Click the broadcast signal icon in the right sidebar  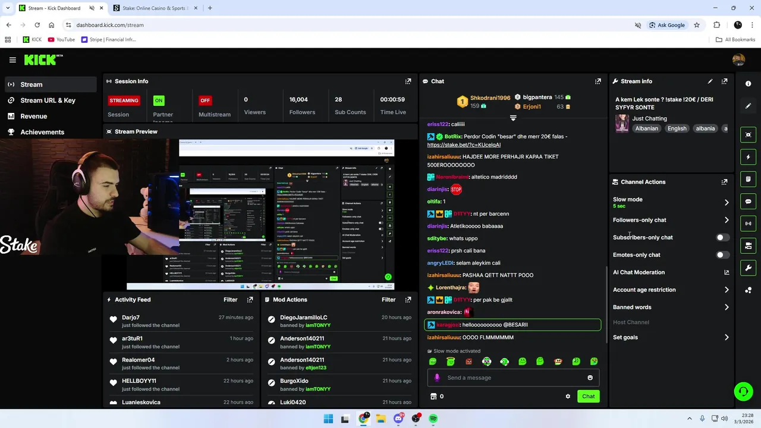click(749, 224)
